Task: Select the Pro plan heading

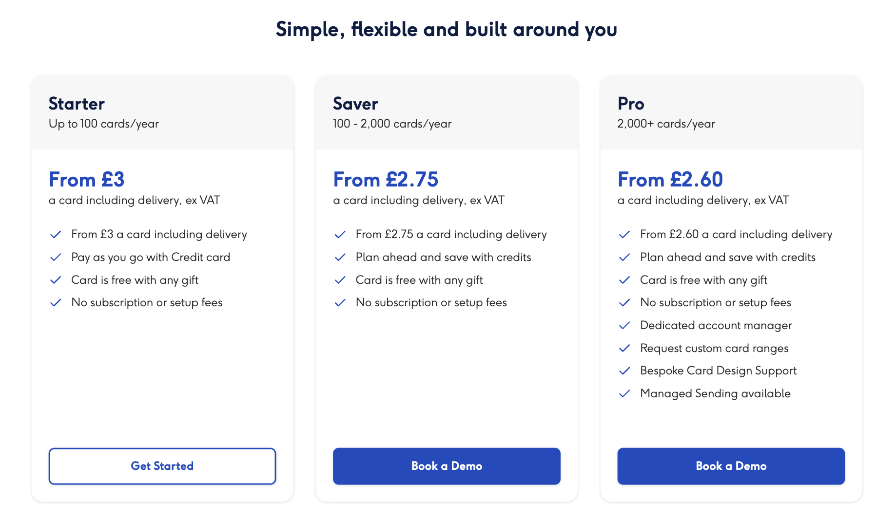Action: click(x=631, y=104)
